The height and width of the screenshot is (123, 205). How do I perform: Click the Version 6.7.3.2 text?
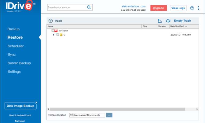14,11
